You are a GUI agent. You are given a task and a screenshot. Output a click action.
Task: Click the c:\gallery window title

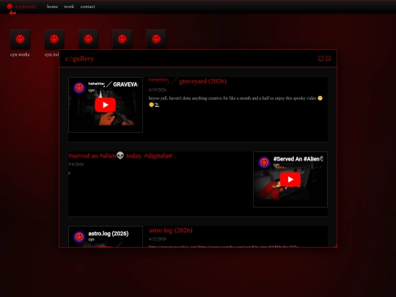[x=79, y=59]
